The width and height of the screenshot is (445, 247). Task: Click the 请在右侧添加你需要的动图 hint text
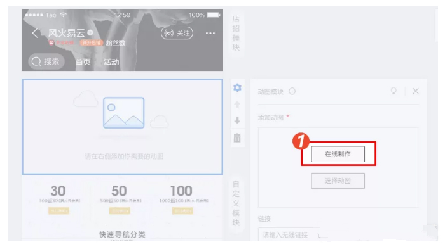coord(124,156)
